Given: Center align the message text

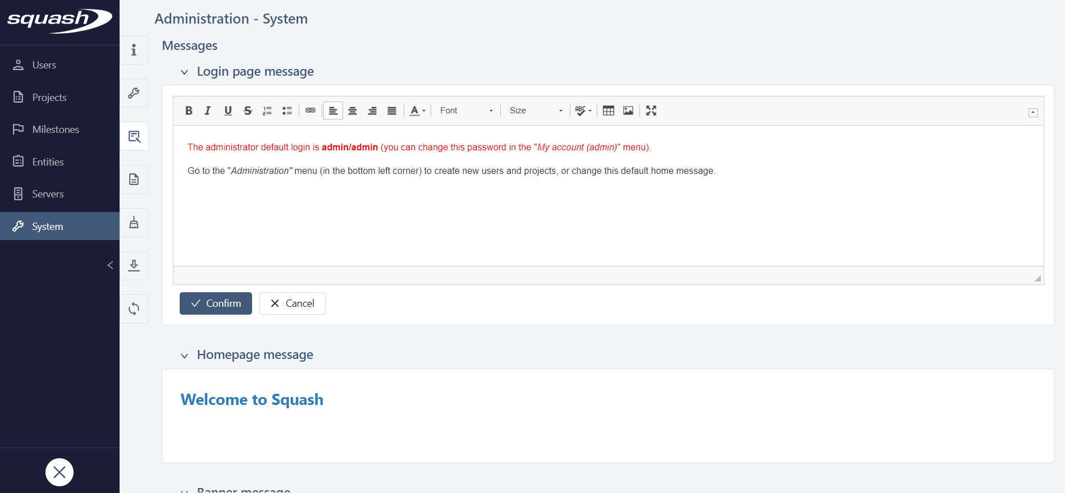Looking at the screenshot, I should pyautogui.click(x=353, y=110).
